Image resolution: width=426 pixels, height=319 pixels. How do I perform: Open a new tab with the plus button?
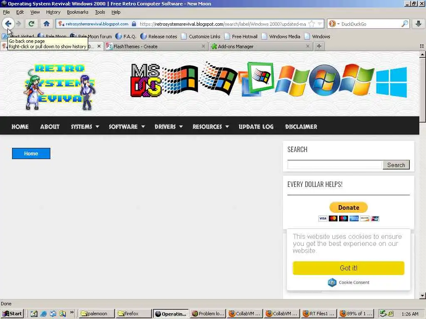point(319,47)
